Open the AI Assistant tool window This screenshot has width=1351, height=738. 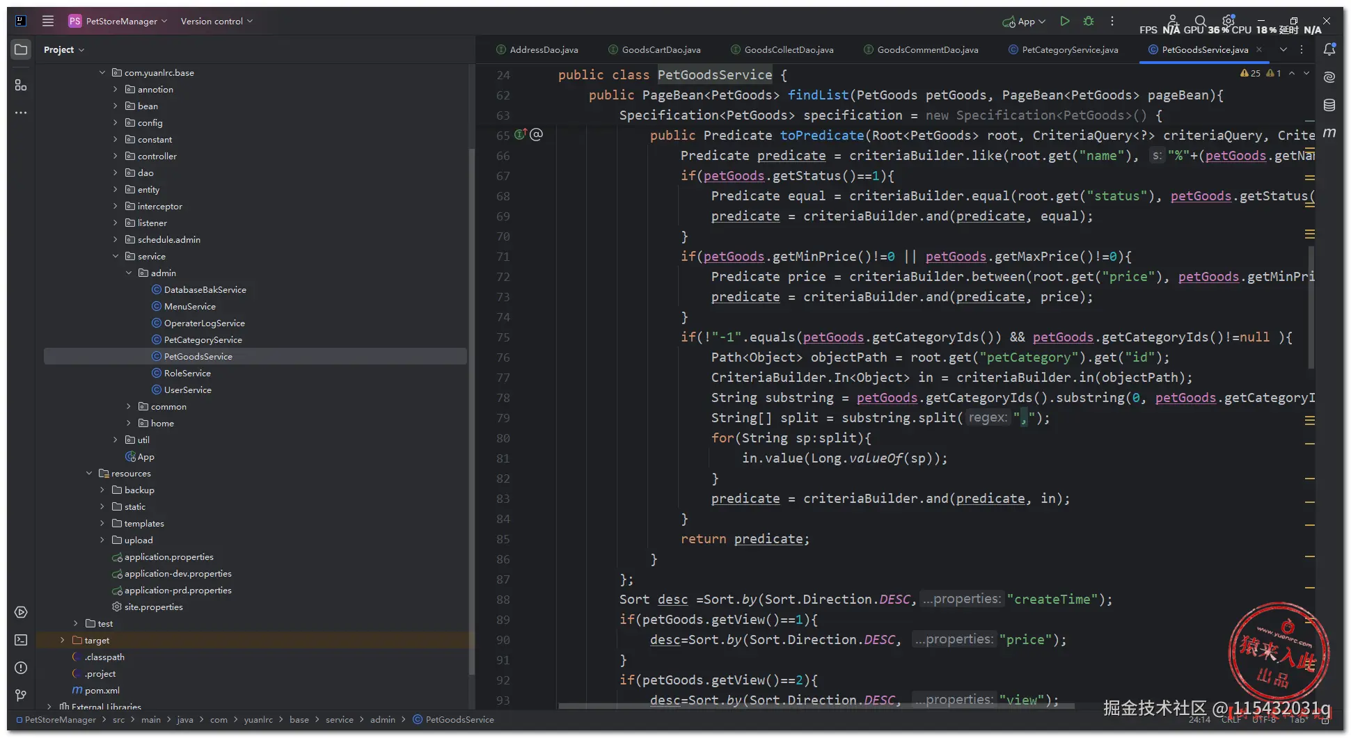(x=1329, y=77)
